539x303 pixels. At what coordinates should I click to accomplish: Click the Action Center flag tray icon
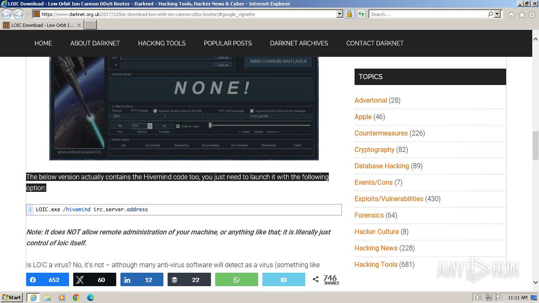point(499,298)
